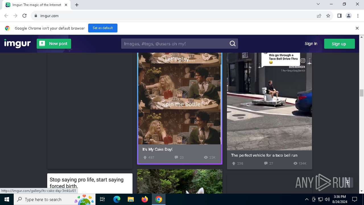Open the taco bell vehicle video thumbnail

coord(269,101)
